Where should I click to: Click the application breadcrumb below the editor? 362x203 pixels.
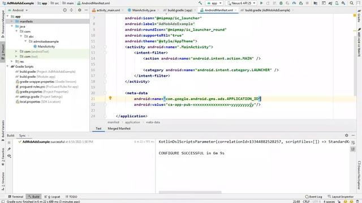click(x=132, y=122)
